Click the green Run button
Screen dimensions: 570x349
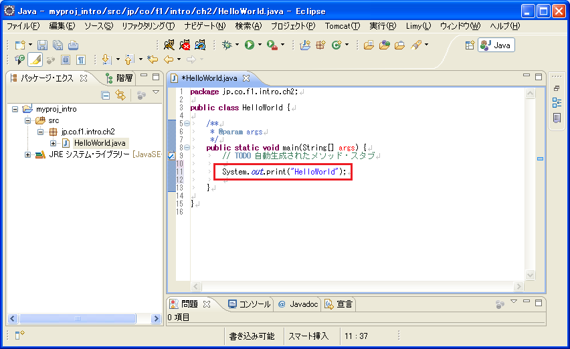pyautogui.click(x=249, y=45)
